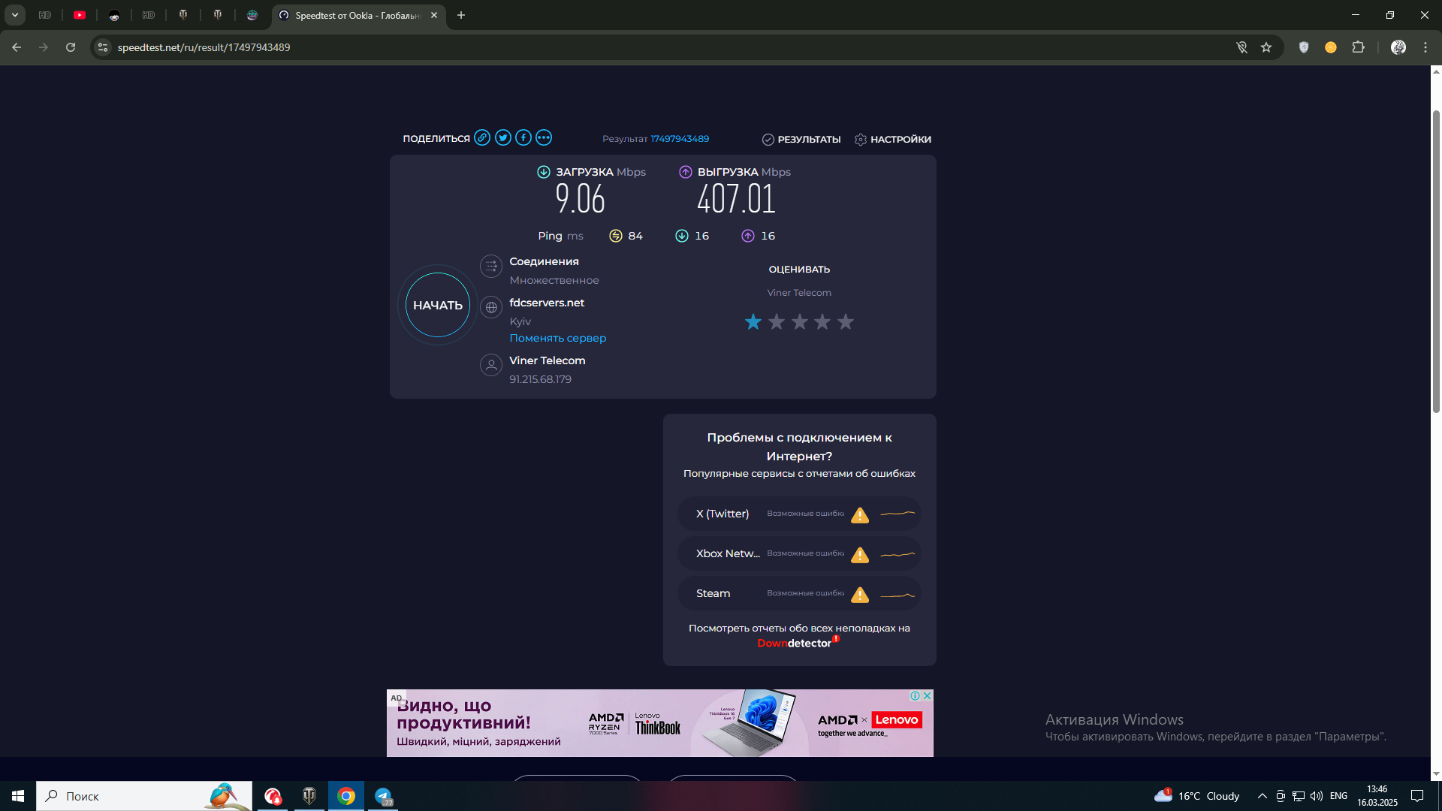Open the weather widget showing 16°C Cloudy
Screen dimensions: 1442x811
point(1197,796)
